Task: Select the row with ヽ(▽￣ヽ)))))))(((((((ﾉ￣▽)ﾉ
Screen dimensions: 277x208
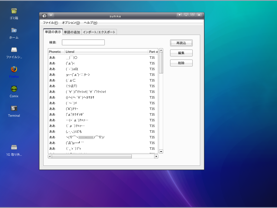Action: pyautogui.click(x=103, y=137)
